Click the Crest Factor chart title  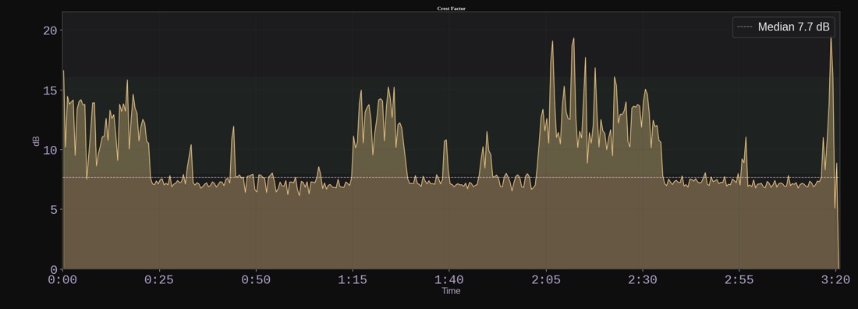[451, 9]
